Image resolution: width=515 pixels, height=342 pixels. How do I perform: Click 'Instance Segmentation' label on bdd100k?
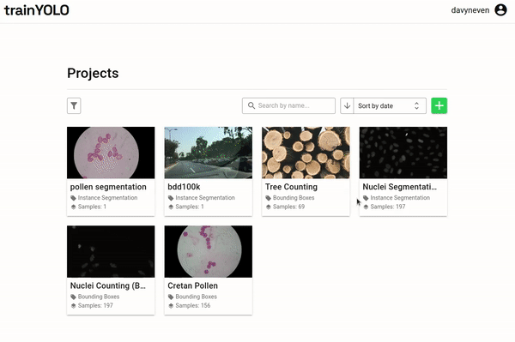tap(205, 198)
